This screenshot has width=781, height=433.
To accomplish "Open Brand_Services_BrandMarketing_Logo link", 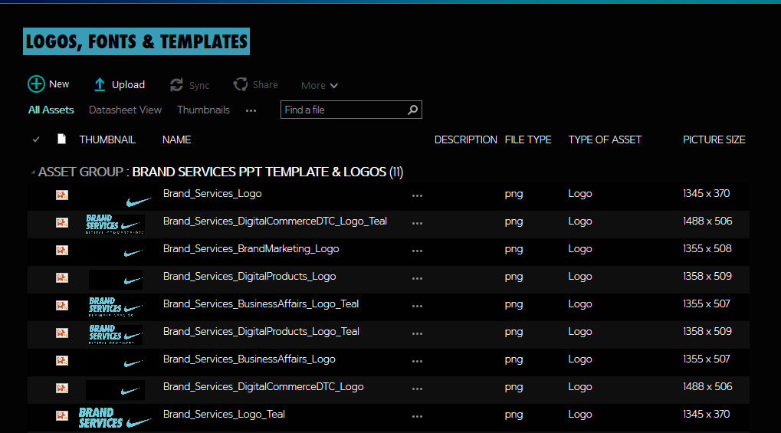I will (x=251, y=248).
